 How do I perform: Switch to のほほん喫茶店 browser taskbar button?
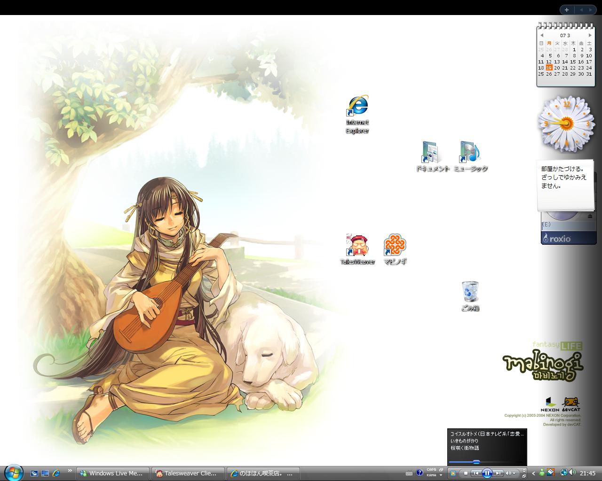pos(264,473)
